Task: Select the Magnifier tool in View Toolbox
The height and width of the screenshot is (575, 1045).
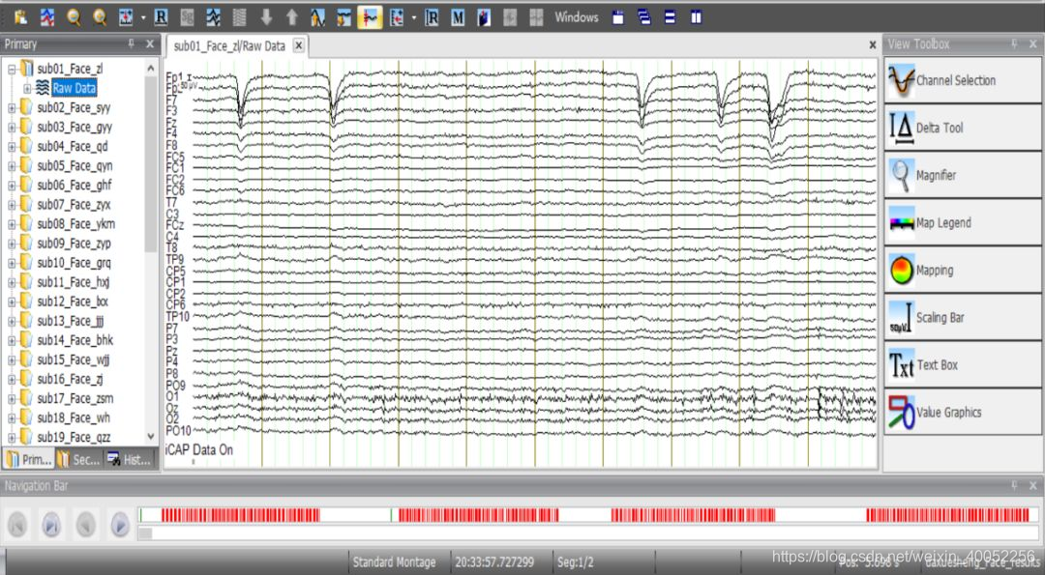Action: pyautogui.click(x=963, y=175)
